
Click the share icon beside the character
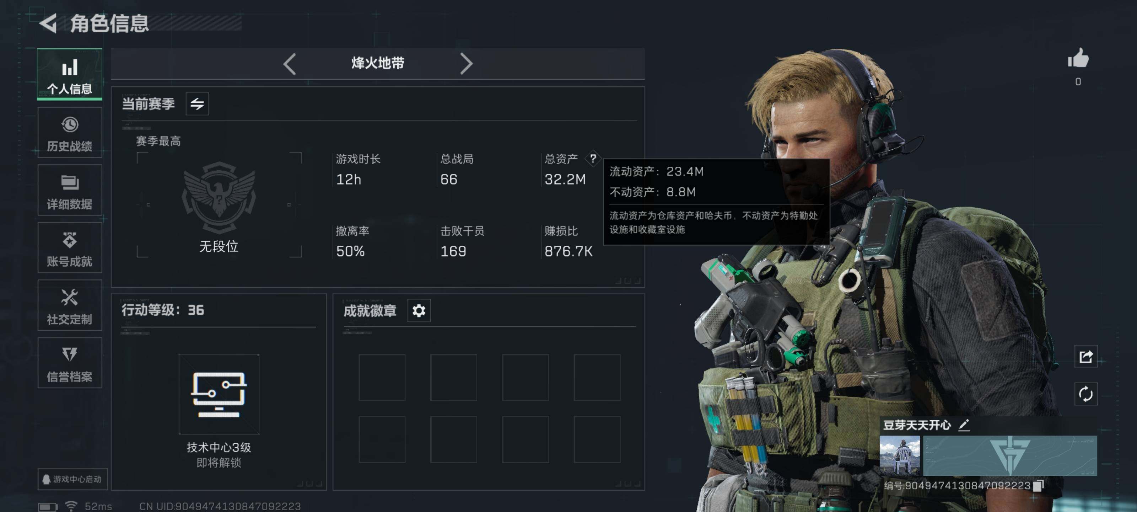point(1085,356)
